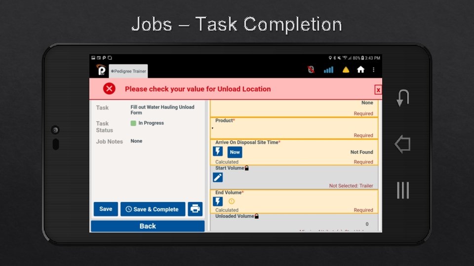Viewport: 474px width, 266px height.
Task: Click the Save button
Action: click(106, 209)
